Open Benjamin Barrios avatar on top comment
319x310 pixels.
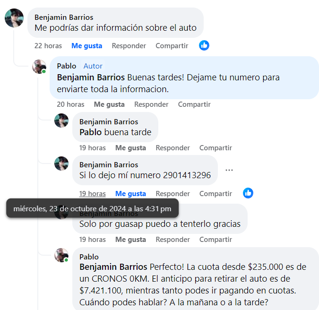pos(14,18)
